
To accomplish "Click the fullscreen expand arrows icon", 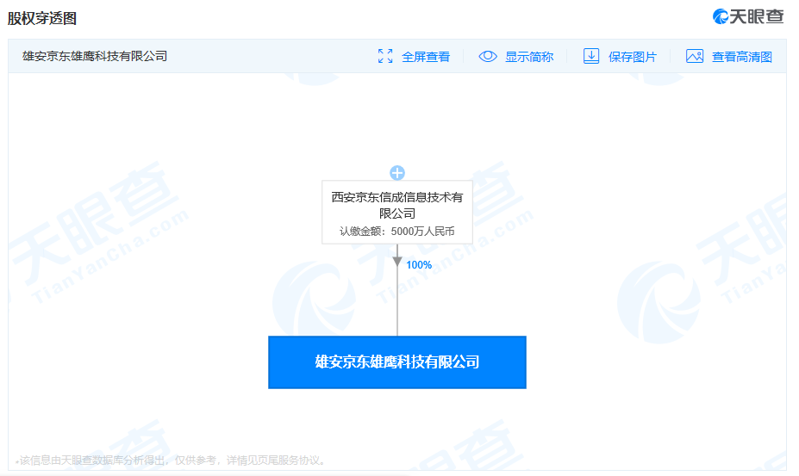I will 385,56.
